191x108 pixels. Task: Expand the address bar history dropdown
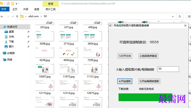173,17
